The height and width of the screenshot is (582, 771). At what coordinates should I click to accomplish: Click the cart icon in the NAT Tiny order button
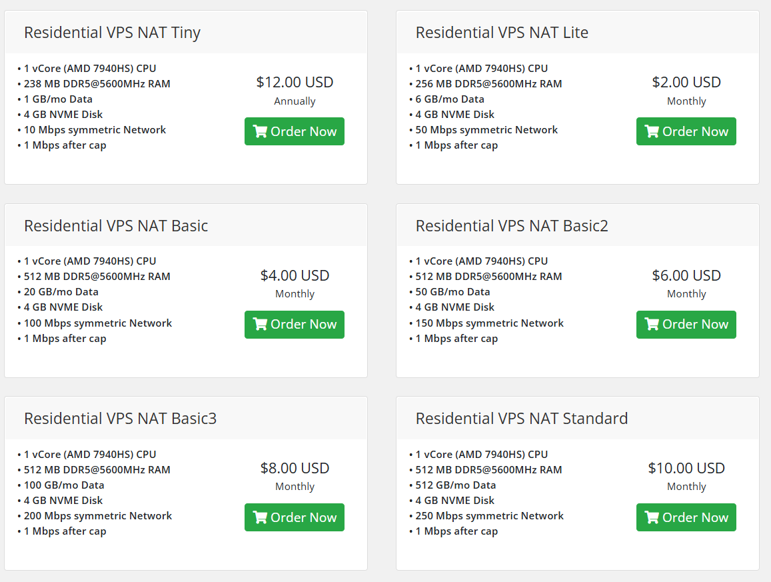(260, 131)
